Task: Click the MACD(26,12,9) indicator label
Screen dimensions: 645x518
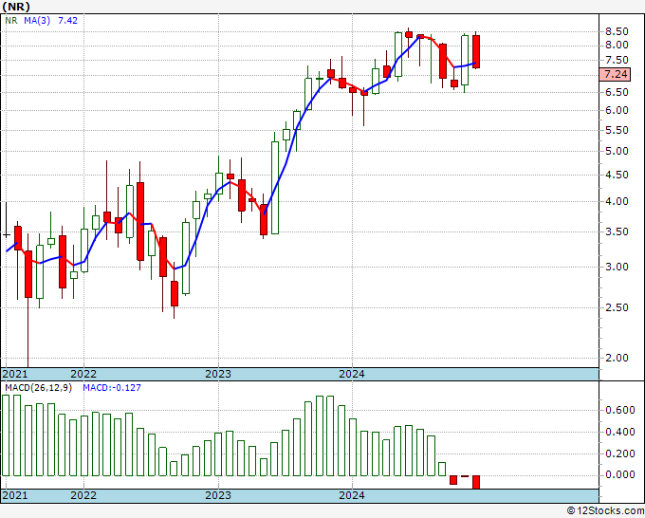Action: [38, 388]
